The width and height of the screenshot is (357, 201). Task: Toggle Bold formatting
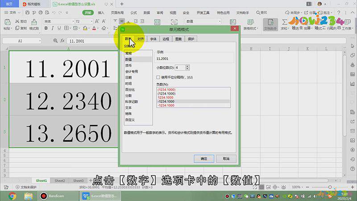(x=46, y=28)
